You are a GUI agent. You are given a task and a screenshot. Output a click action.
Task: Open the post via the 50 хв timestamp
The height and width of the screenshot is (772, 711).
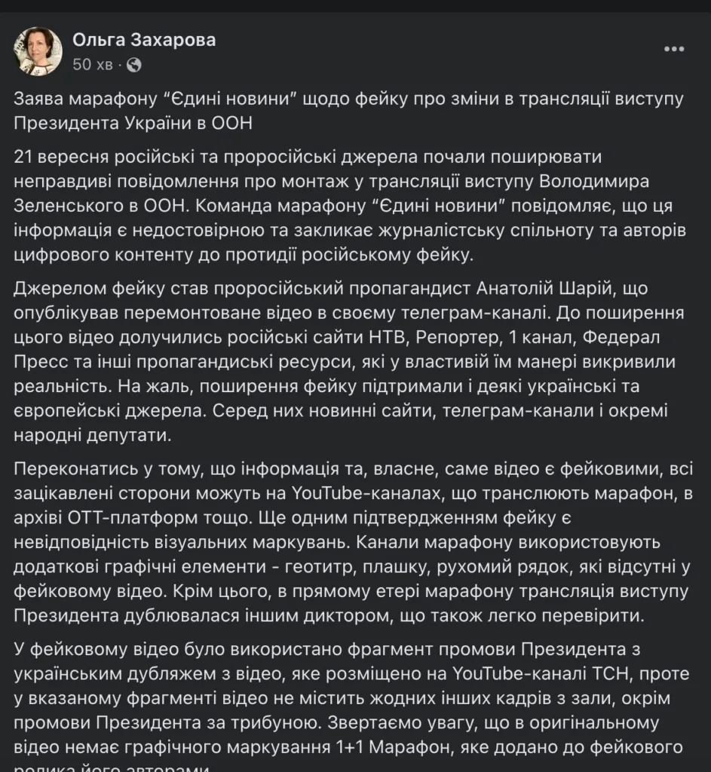tap(93, 65)
